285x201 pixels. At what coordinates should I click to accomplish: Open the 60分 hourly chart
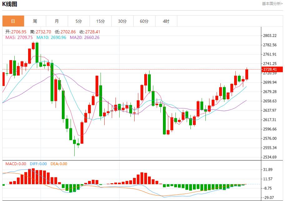[x=145, y=21]
